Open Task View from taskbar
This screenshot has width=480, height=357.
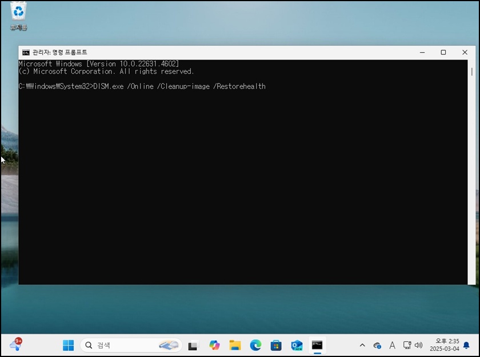tap(193, 346)
